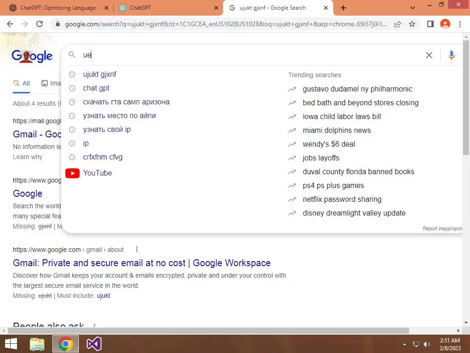Select trending 'iowa child labor laws bill'
The image size is (470, 353).
341,116
